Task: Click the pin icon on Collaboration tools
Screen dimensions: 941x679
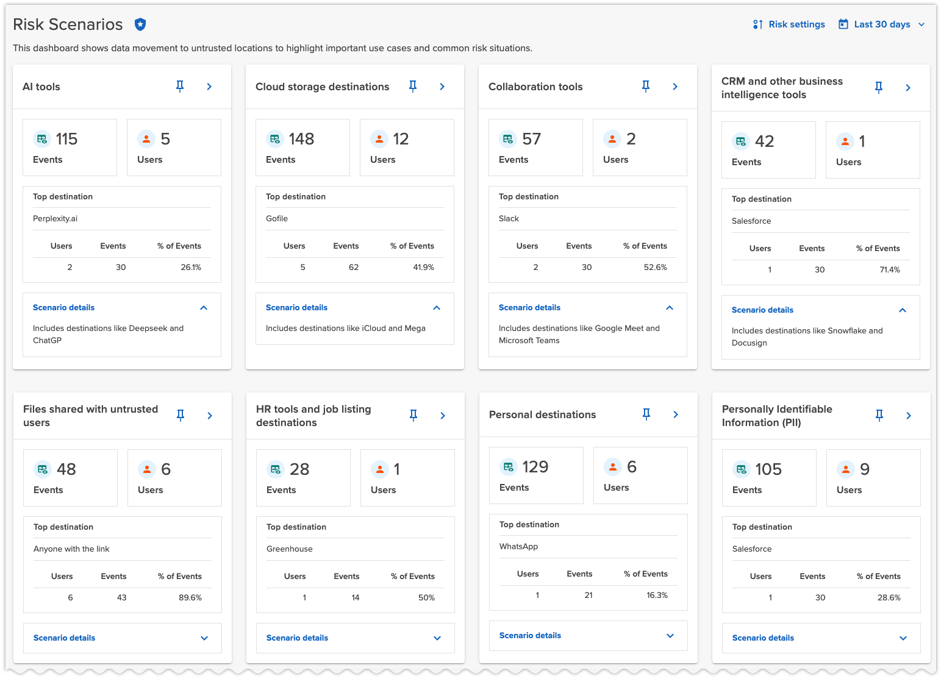Action: coord(646,87)
